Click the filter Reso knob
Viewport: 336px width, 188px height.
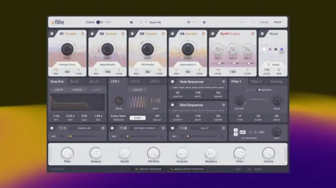[x=277, y=101]
